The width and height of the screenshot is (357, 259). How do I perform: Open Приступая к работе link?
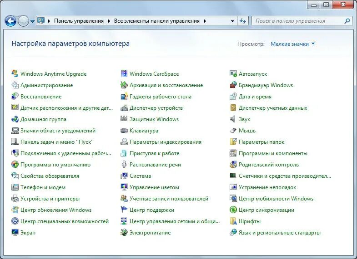(154, 153)
